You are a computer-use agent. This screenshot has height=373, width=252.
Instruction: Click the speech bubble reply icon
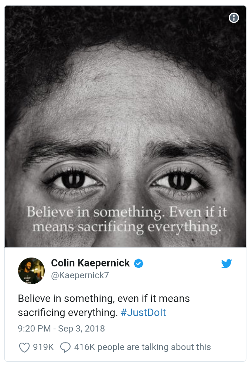[x=65, y=347]
